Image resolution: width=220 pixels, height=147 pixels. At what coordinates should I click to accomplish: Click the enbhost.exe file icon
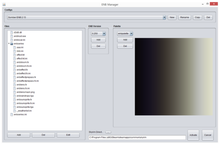coord(12,36)
